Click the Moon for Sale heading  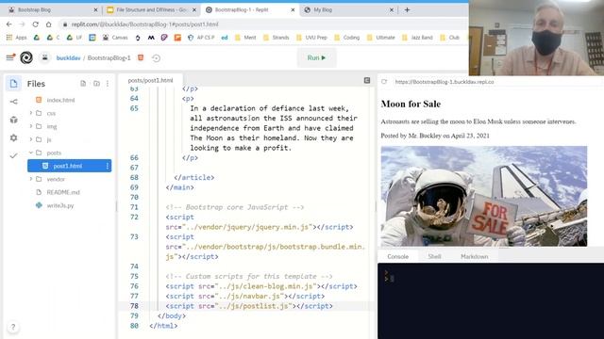[x=411, y=104]
